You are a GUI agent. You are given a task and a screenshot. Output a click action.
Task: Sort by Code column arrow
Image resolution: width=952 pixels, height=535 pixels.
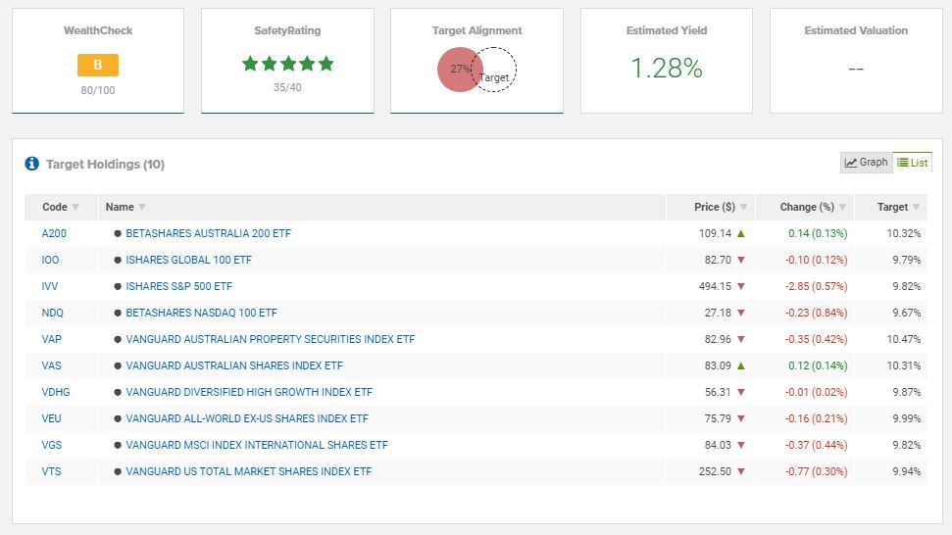75,207
